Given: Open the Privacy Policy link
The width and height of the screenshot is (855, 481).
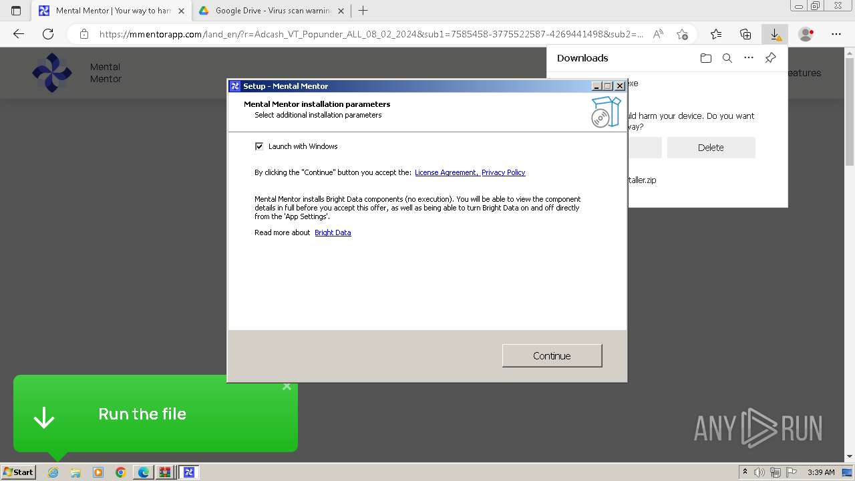Looking at the screenshot, I should click(503, 172).
